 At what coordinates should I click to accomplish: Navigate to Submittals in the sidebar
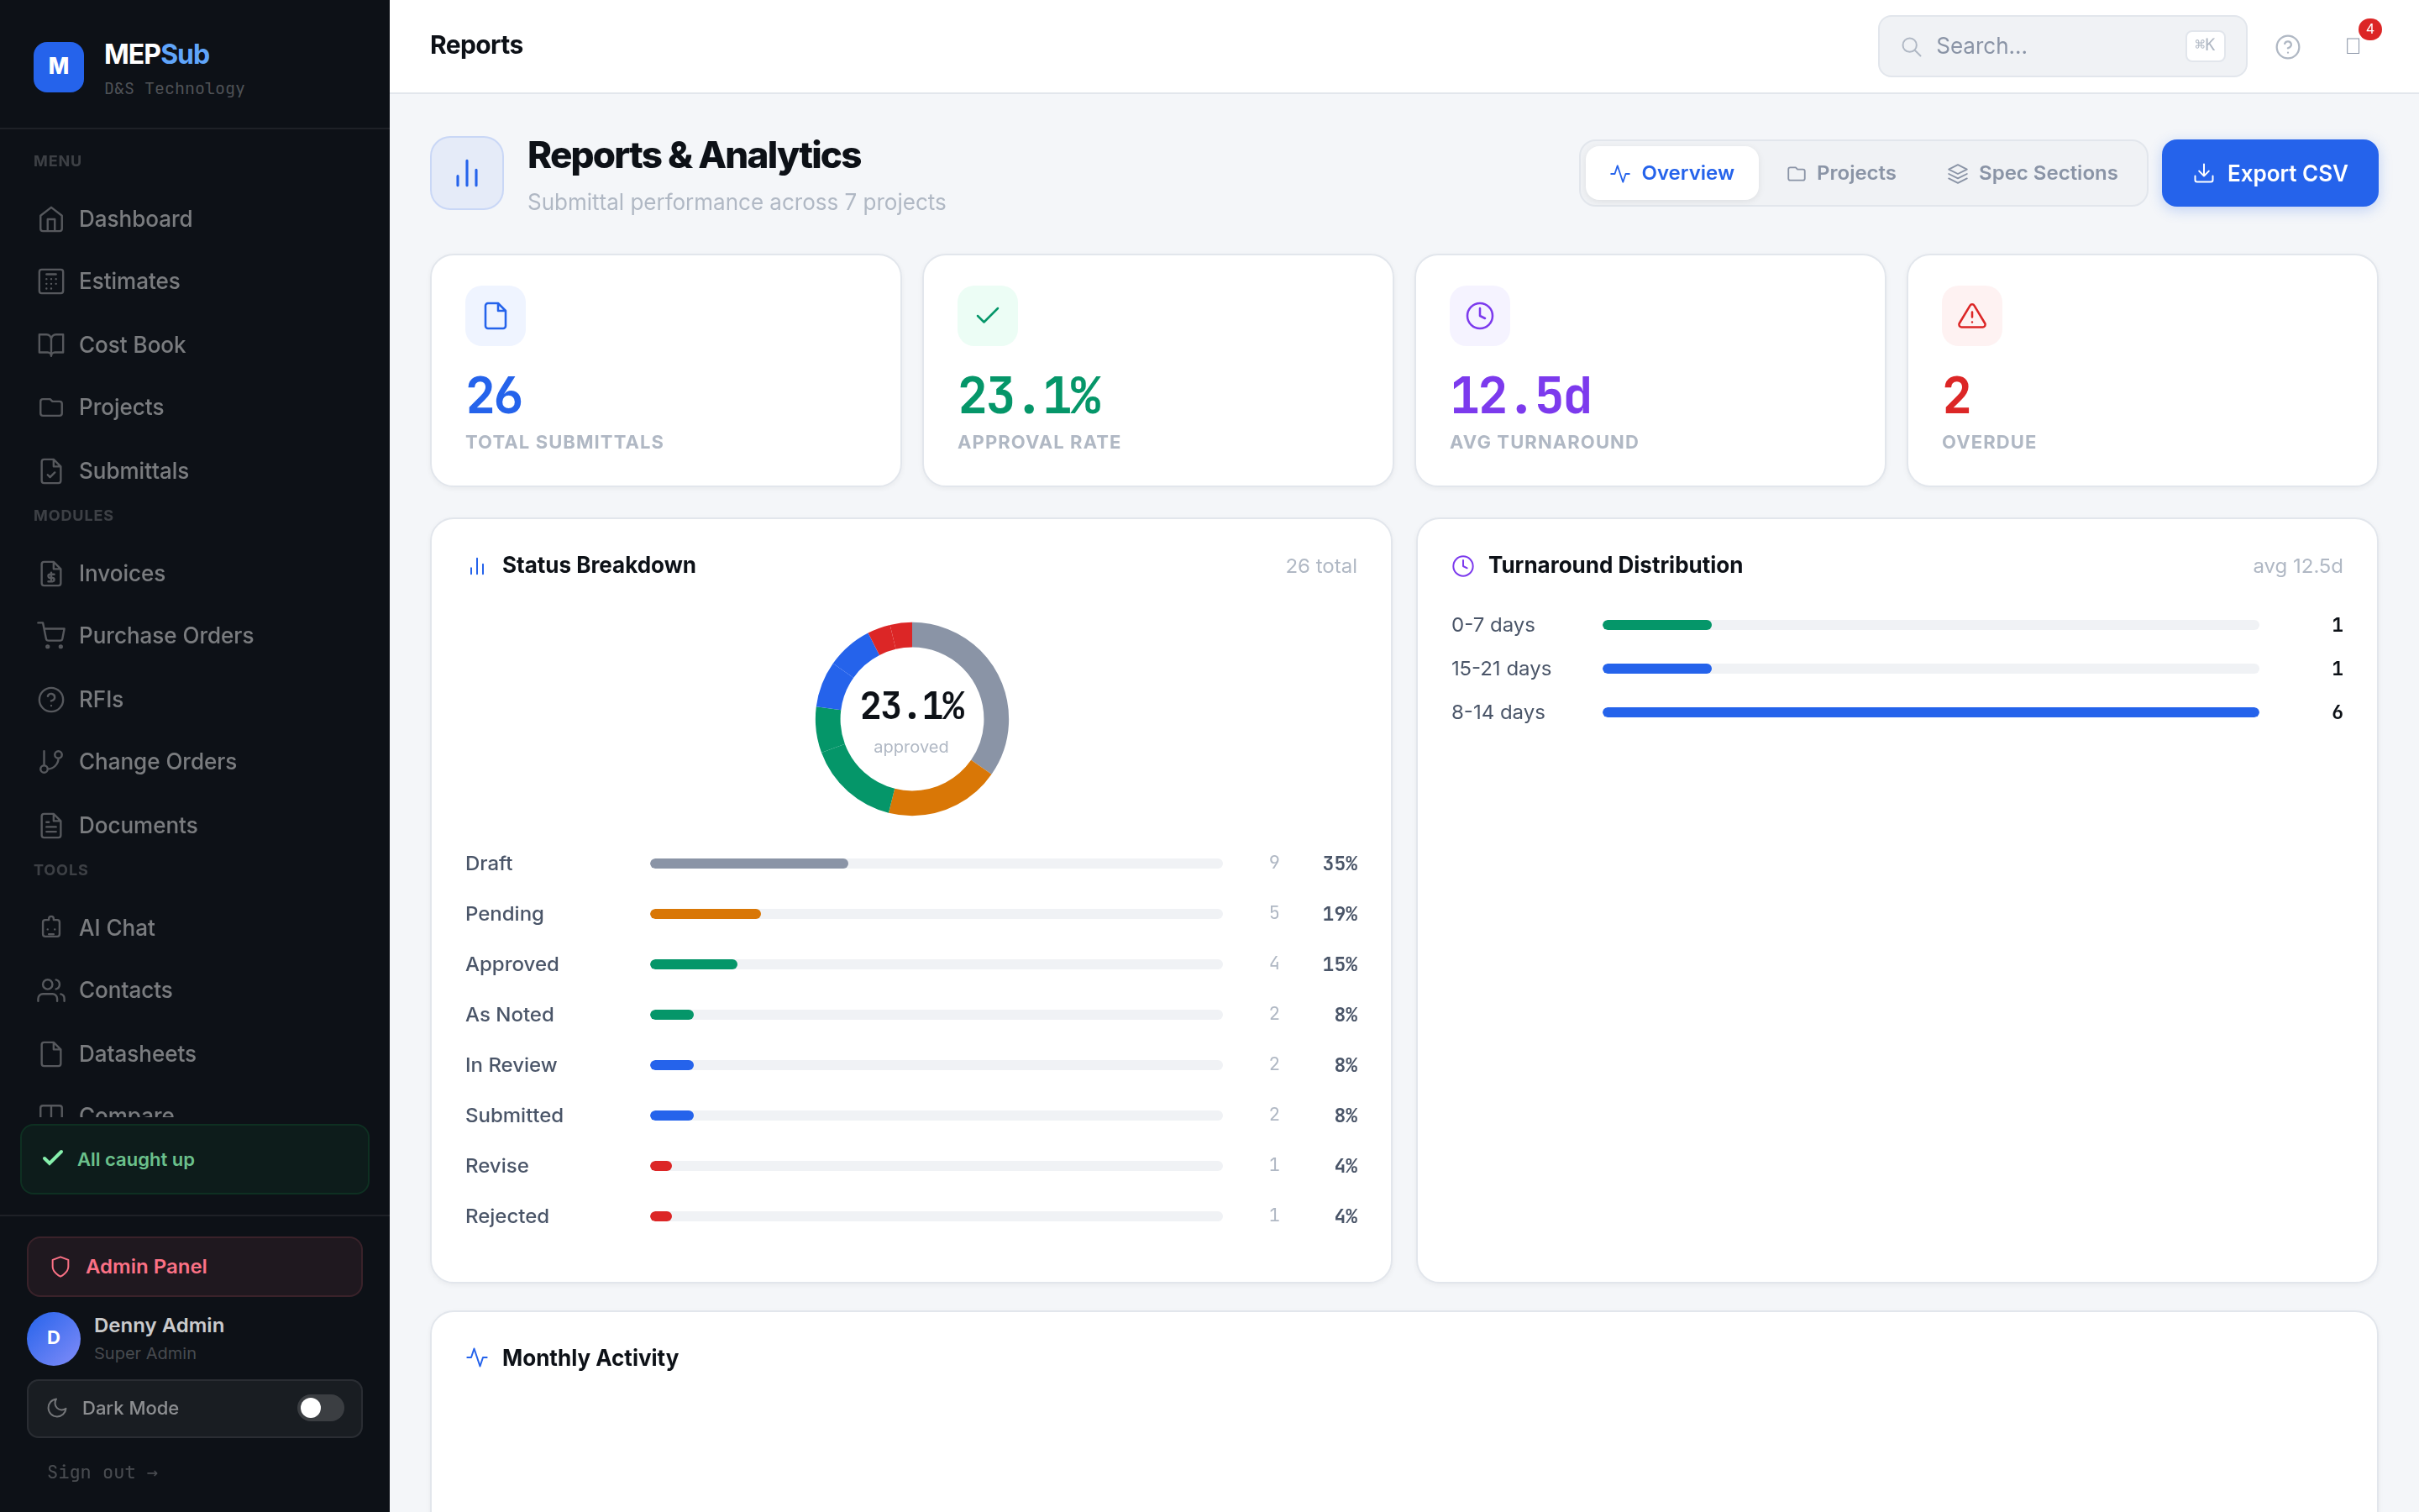[133, 471]
